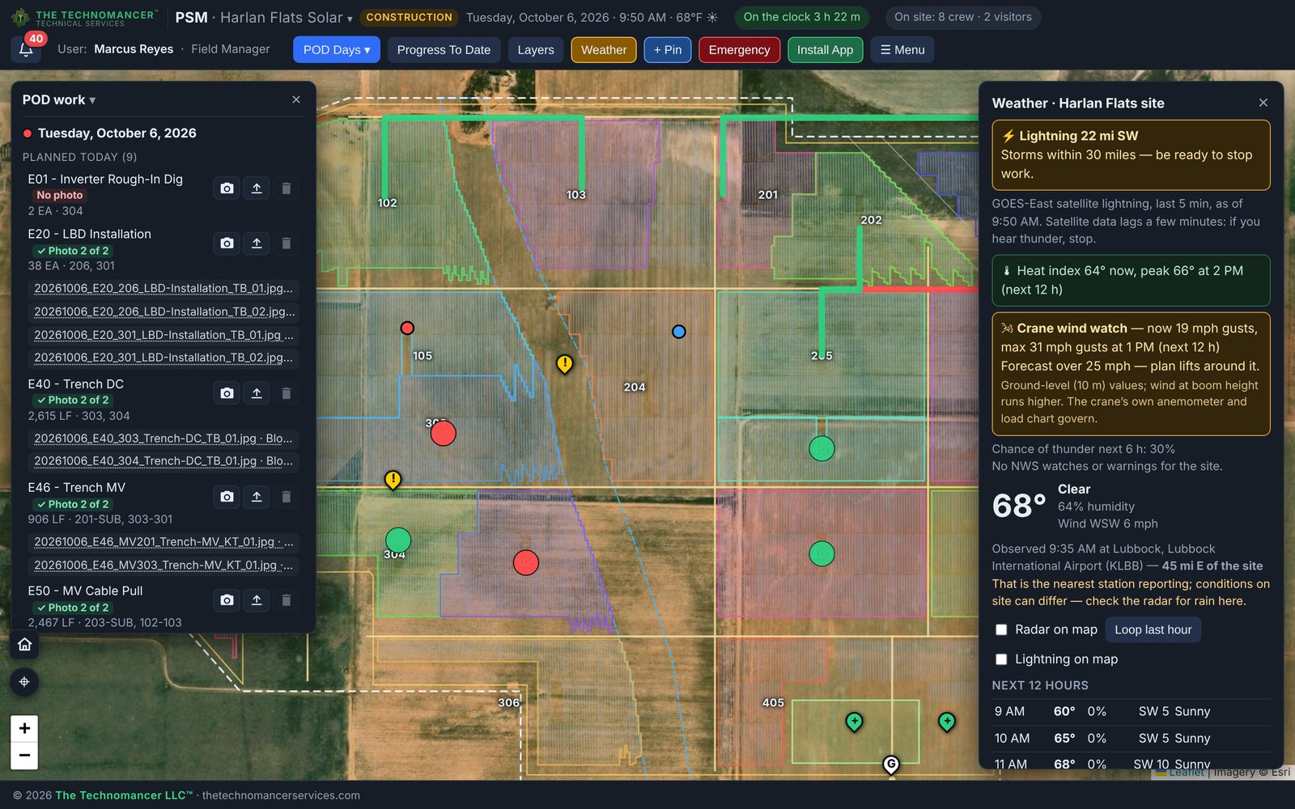The image size is (1295, 809).
Task: Delete the E01 Inverter Rough-In Dig entry
Action: pyautogui.click(x=286, y=188)
